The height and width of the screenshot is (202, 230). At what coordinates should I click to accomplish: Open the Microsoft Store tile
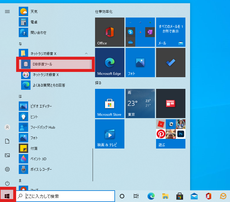click(110, 103)
